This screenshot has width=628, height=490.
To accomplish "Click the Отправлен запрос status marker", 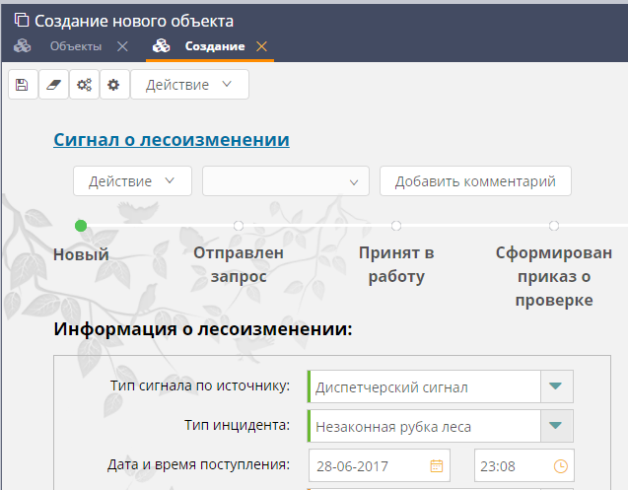I will click(x=239, y=226).
